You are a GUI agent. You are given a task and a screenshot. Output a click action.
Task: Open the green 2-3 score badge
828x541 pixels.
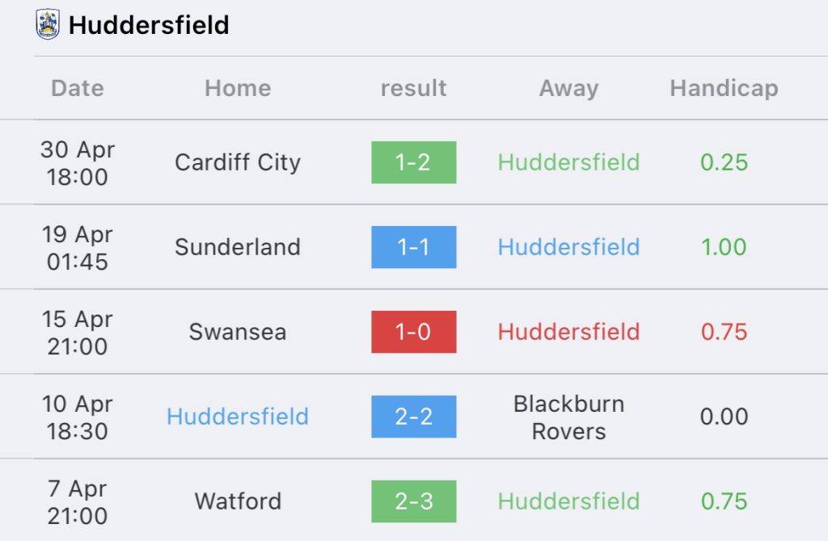(x=413, y=501)
